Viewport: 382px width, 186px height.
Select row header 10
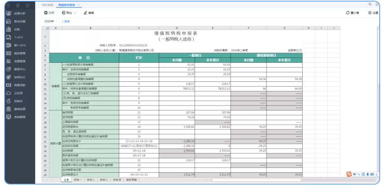45,84
